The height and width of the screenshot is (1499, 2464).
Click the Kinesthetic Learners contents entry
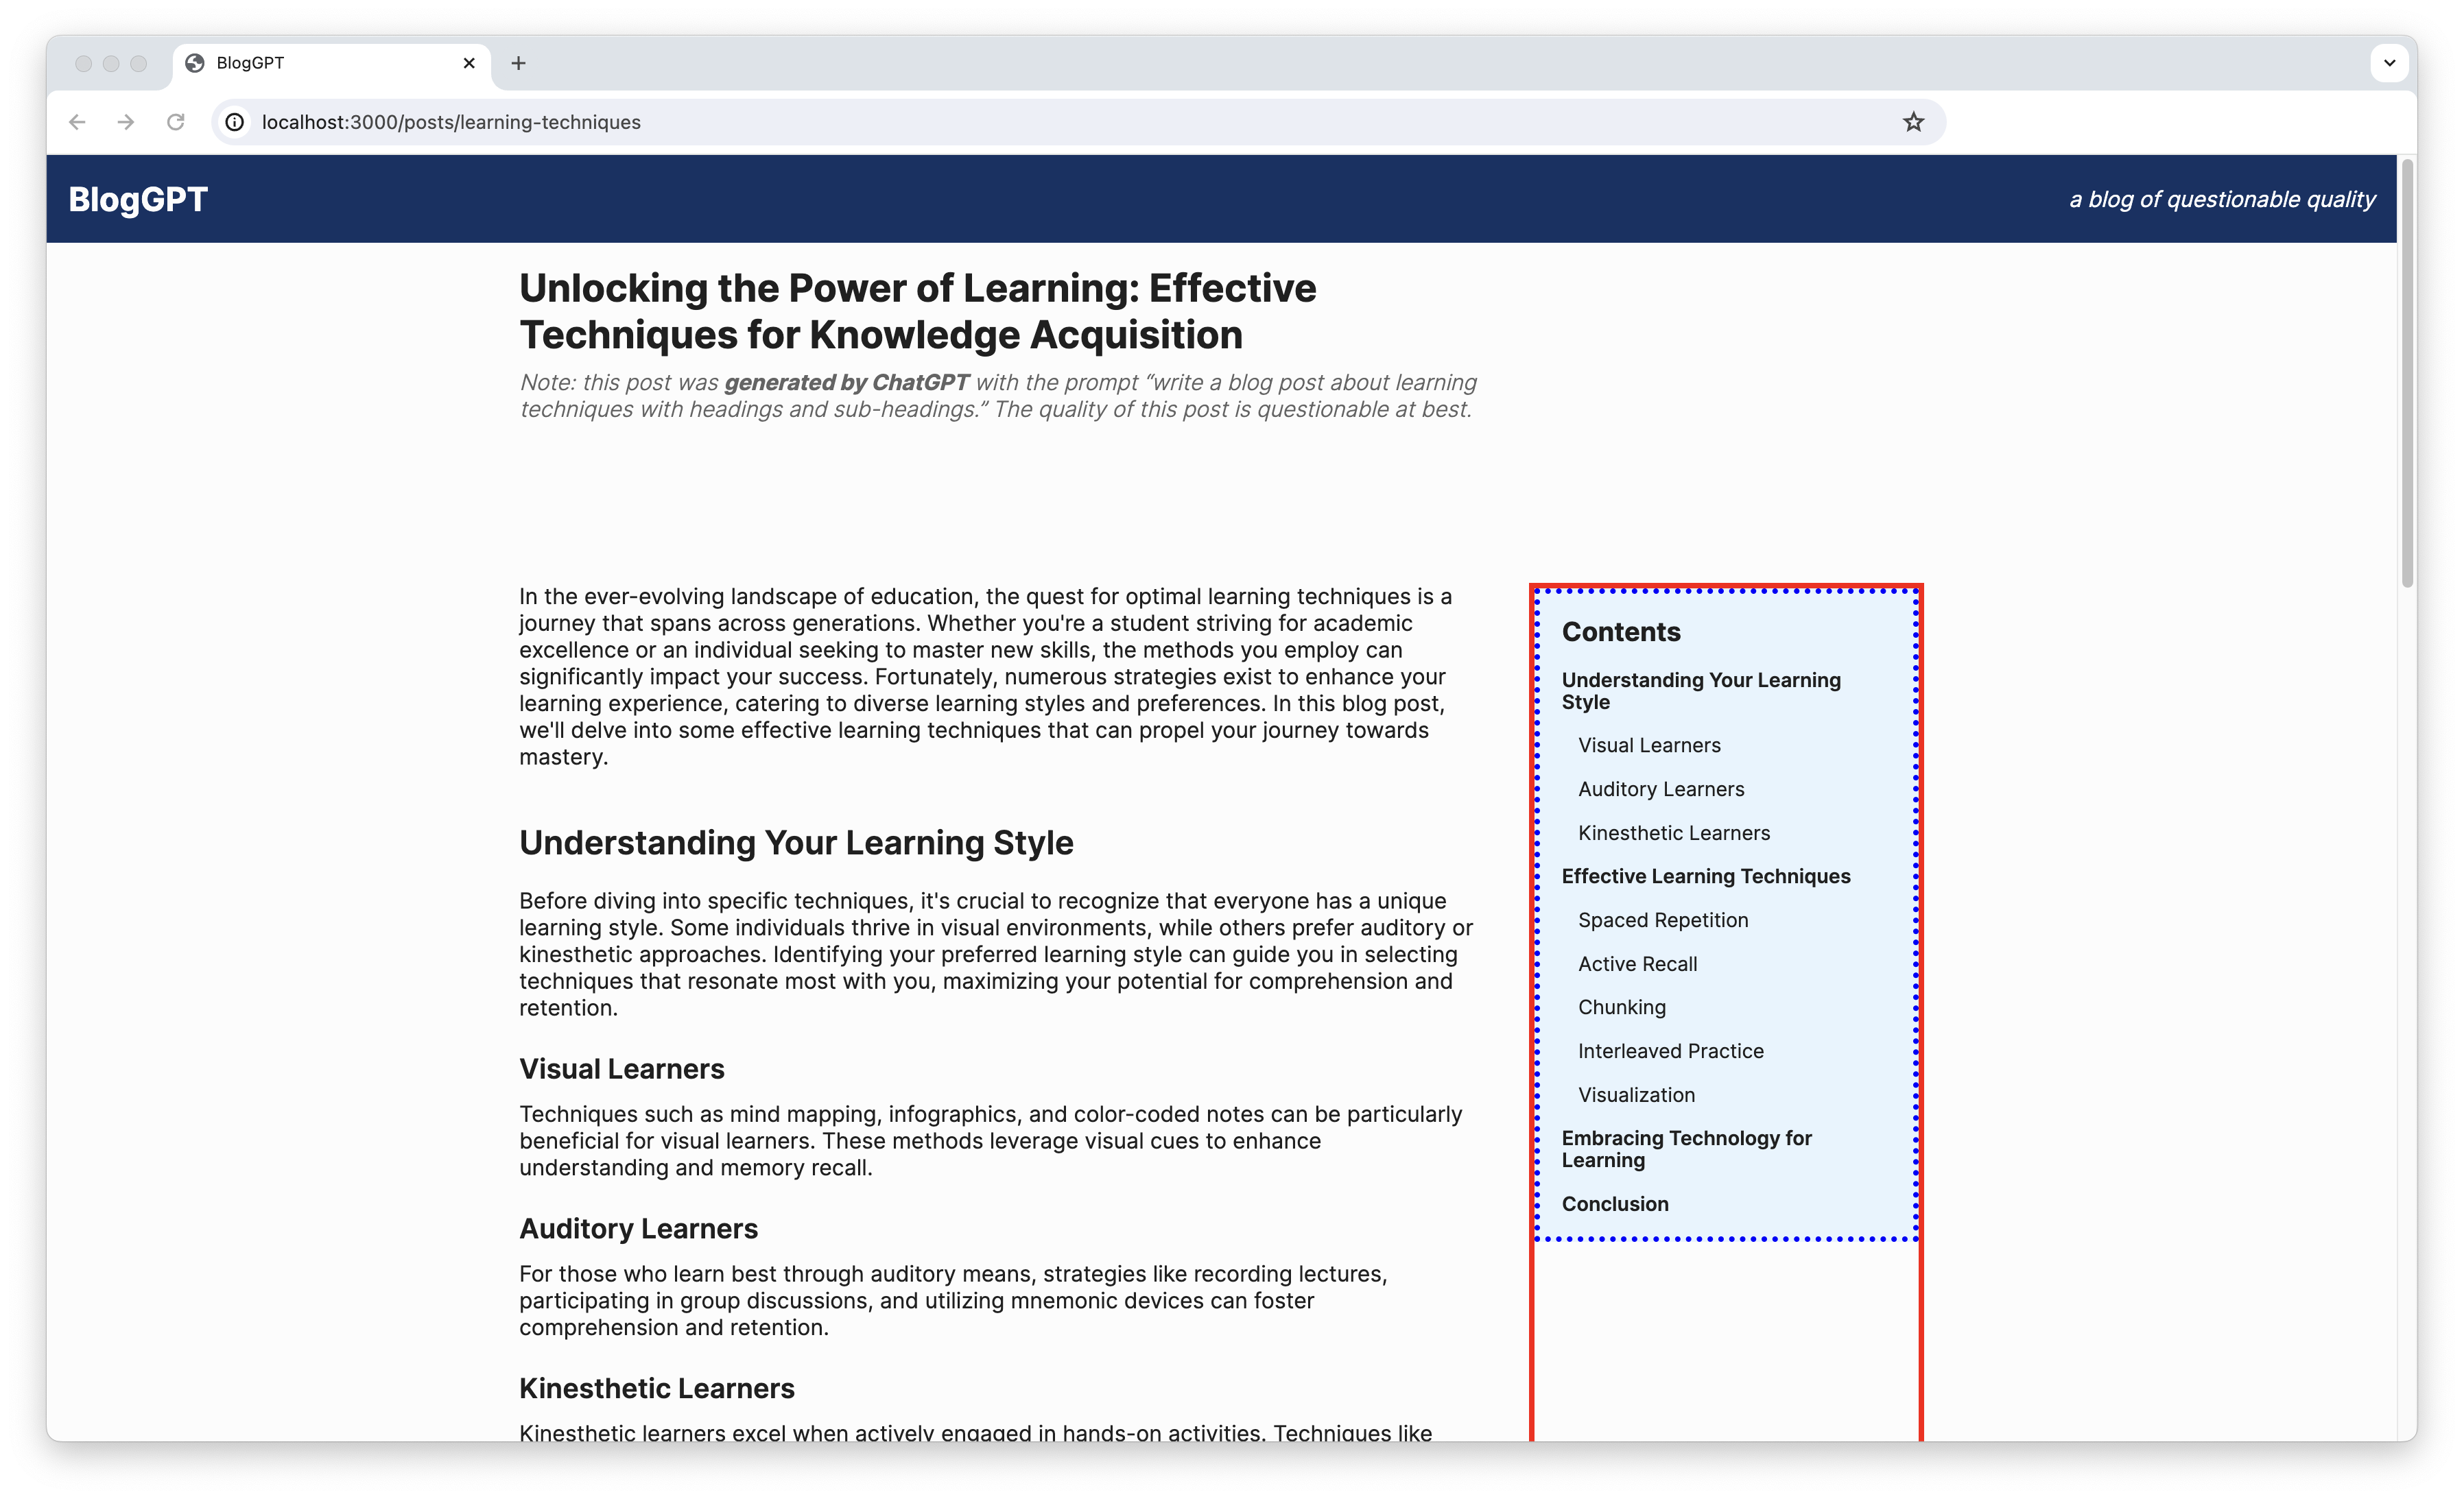pyautogui.click(x=1674, y=832)
